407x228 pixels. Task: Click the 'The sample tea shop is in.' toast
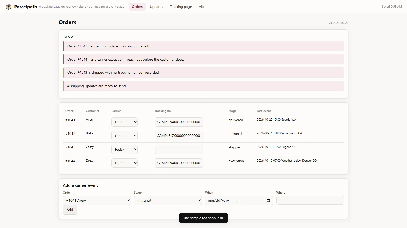click(x=203, y=218)
